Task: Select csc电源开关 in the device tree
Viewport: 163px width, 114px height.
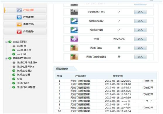Action: pyautogui.click(x=24, y=50)
